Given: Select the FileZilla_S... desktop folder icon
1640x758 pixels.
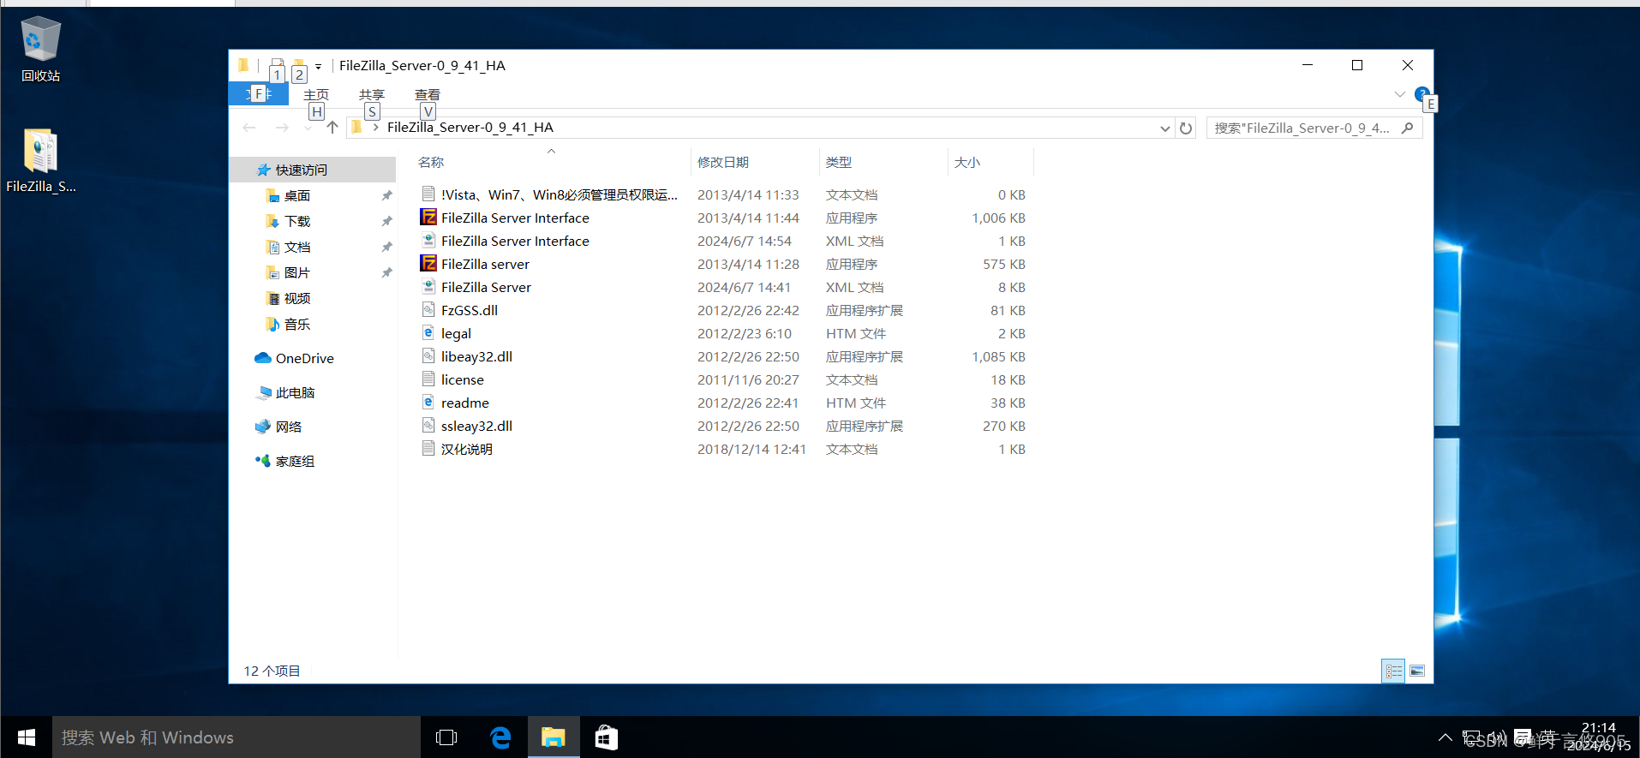Looking at the screenshot, I should (x=40, y=161).
